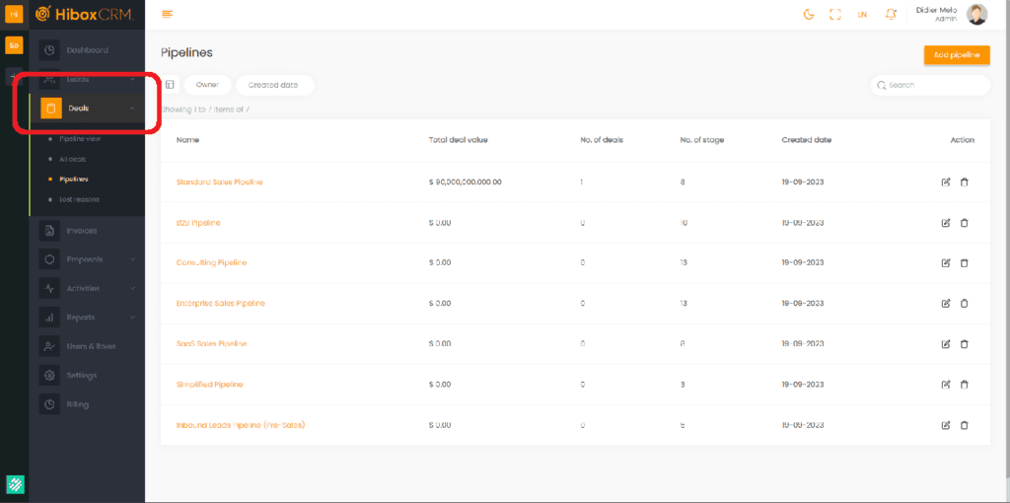Edit the SaaS Sales Pipeline row
Screen dimensions: 1010x503
(946, 344)
